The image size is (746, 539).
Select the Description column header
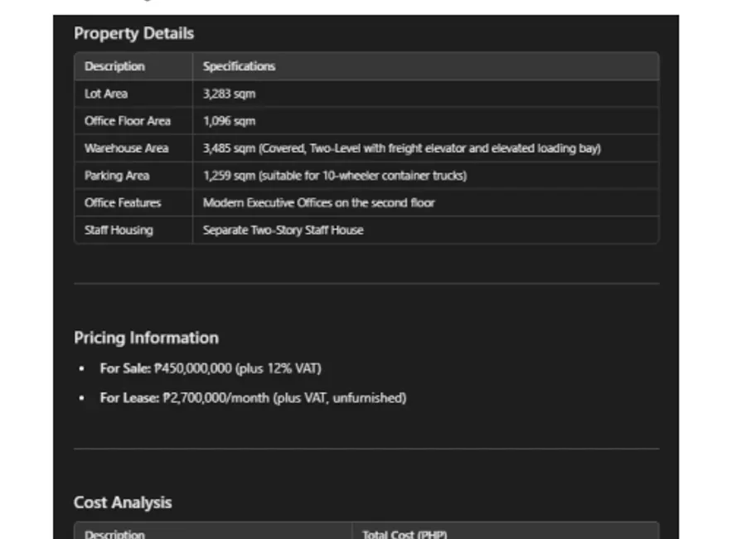tap(114, 66)
